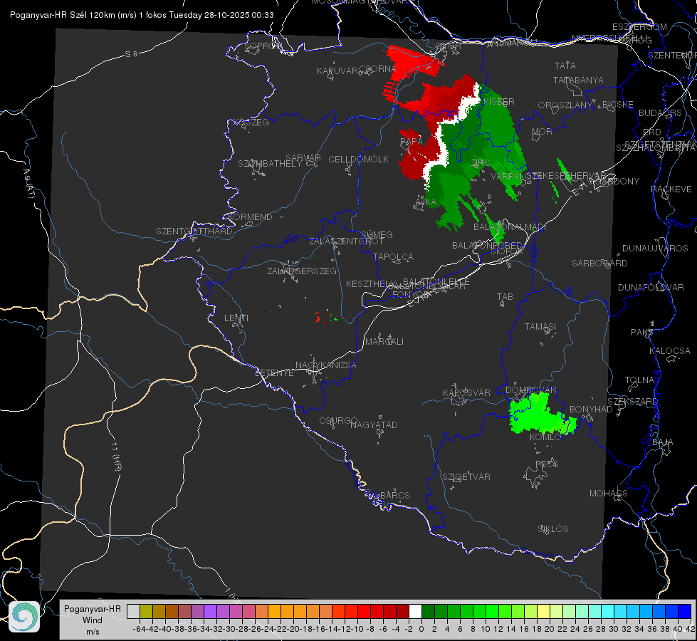Click the OROSZLANY city label
This screenshot has width=697, height=641.
(x=565, y=105)
